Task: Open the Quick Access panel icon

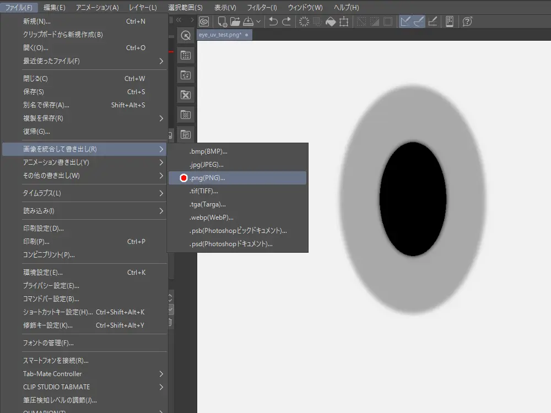Action: coord(186,35)
